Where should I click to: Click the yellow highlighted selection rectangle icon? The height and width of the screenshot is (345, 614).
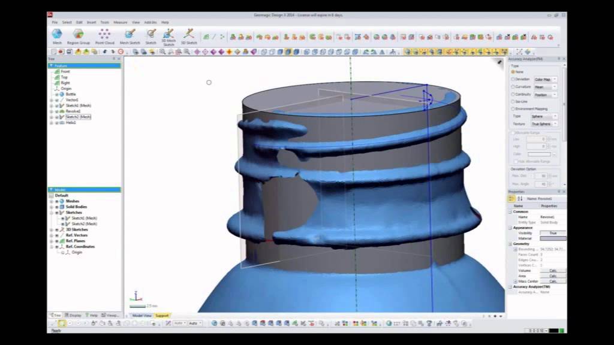(x=62, y=323)
